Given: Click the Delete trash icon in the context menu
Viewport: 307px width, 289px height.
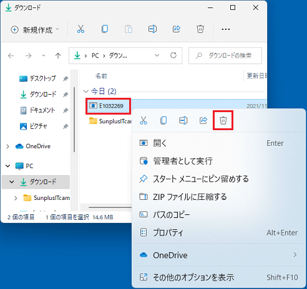Looking at the screenshot, I should click(x=223, y=120).
